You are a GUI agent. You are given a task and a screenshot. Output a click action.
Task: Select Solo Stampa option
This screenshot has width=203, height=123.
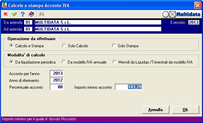tap(125, 46)
